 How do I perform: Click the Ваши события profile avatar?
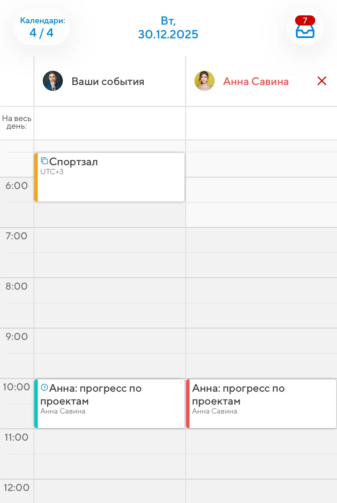(53, 81)
